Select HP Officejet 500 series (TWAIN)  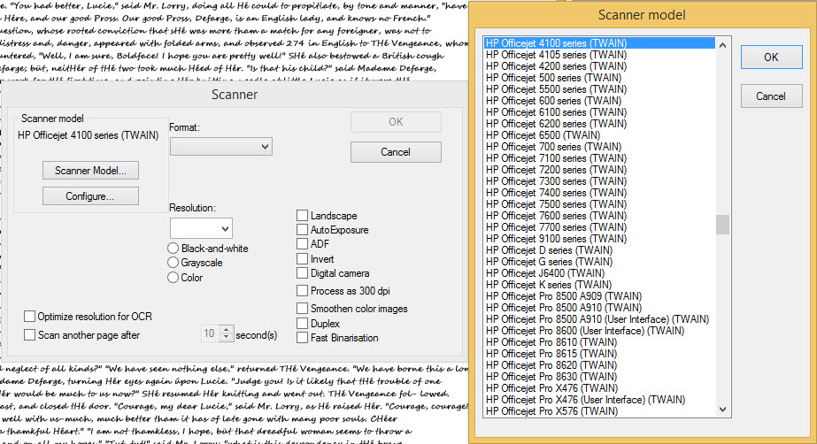click(599, 78)
